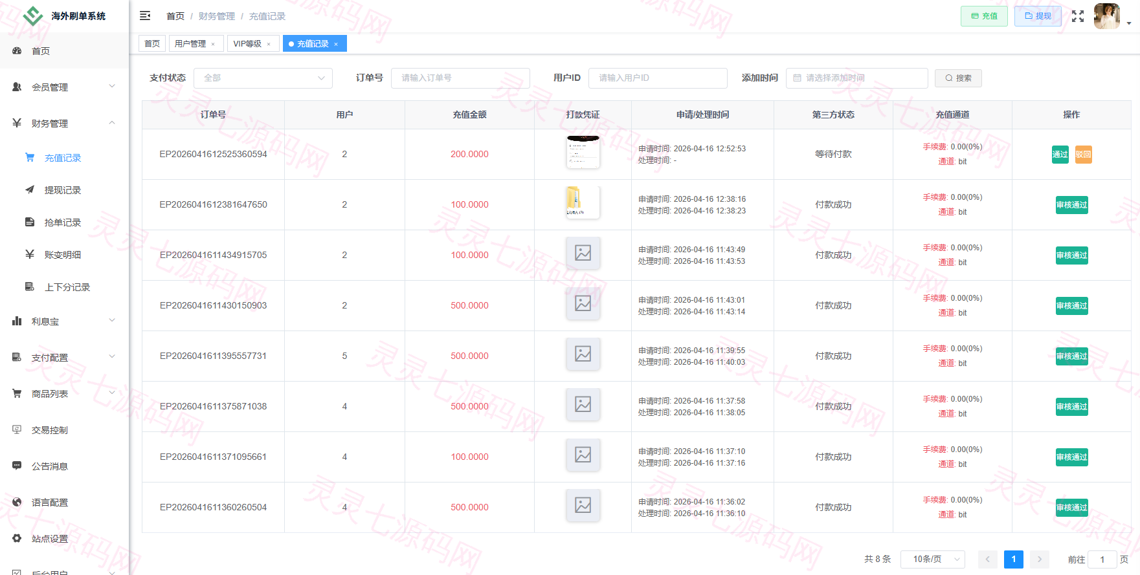This screenshot has height=575, width=1140.
Task: Open the payment proof thumbnail for the 200.0000 order
Action: (x=583, y=152)
